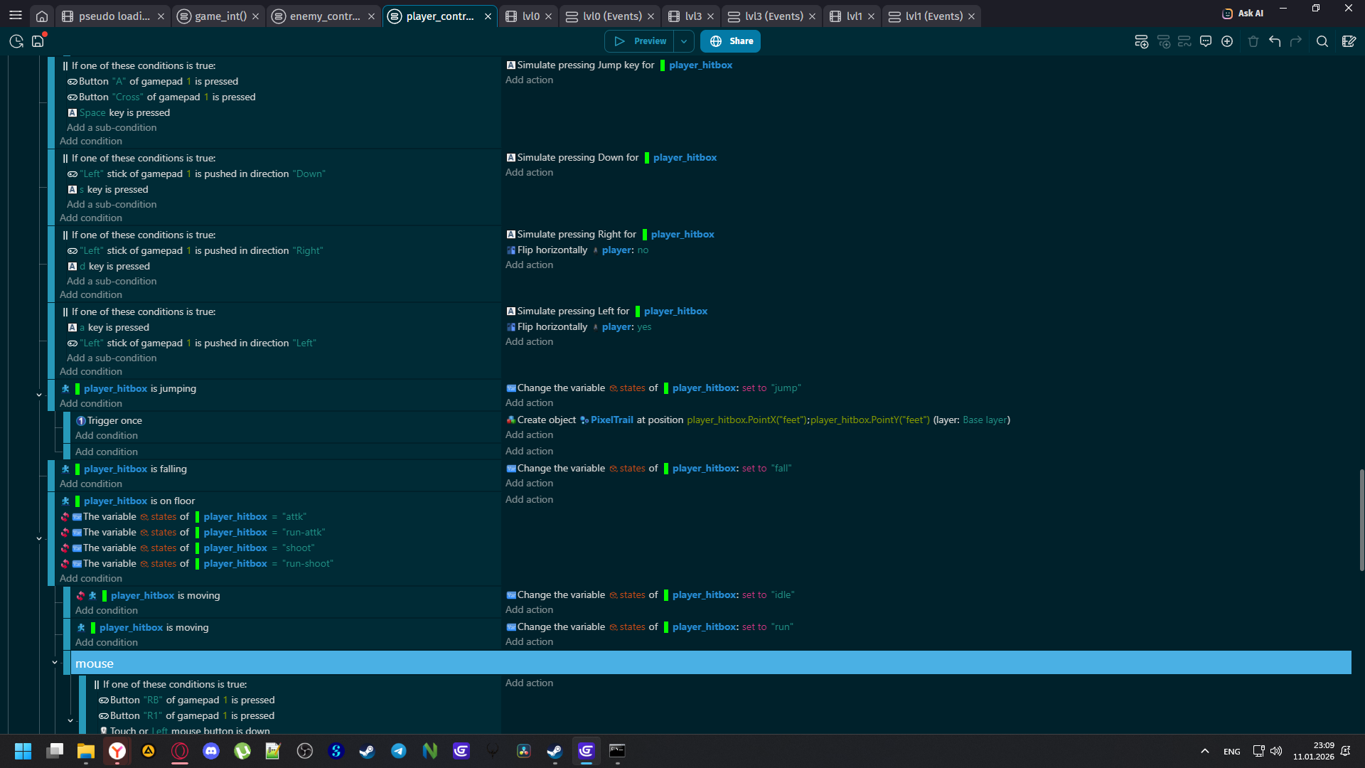Open the events sheet notes/edit icon
The width and height of the screenshot is (1365, 768).
[x=1349, y=41]
